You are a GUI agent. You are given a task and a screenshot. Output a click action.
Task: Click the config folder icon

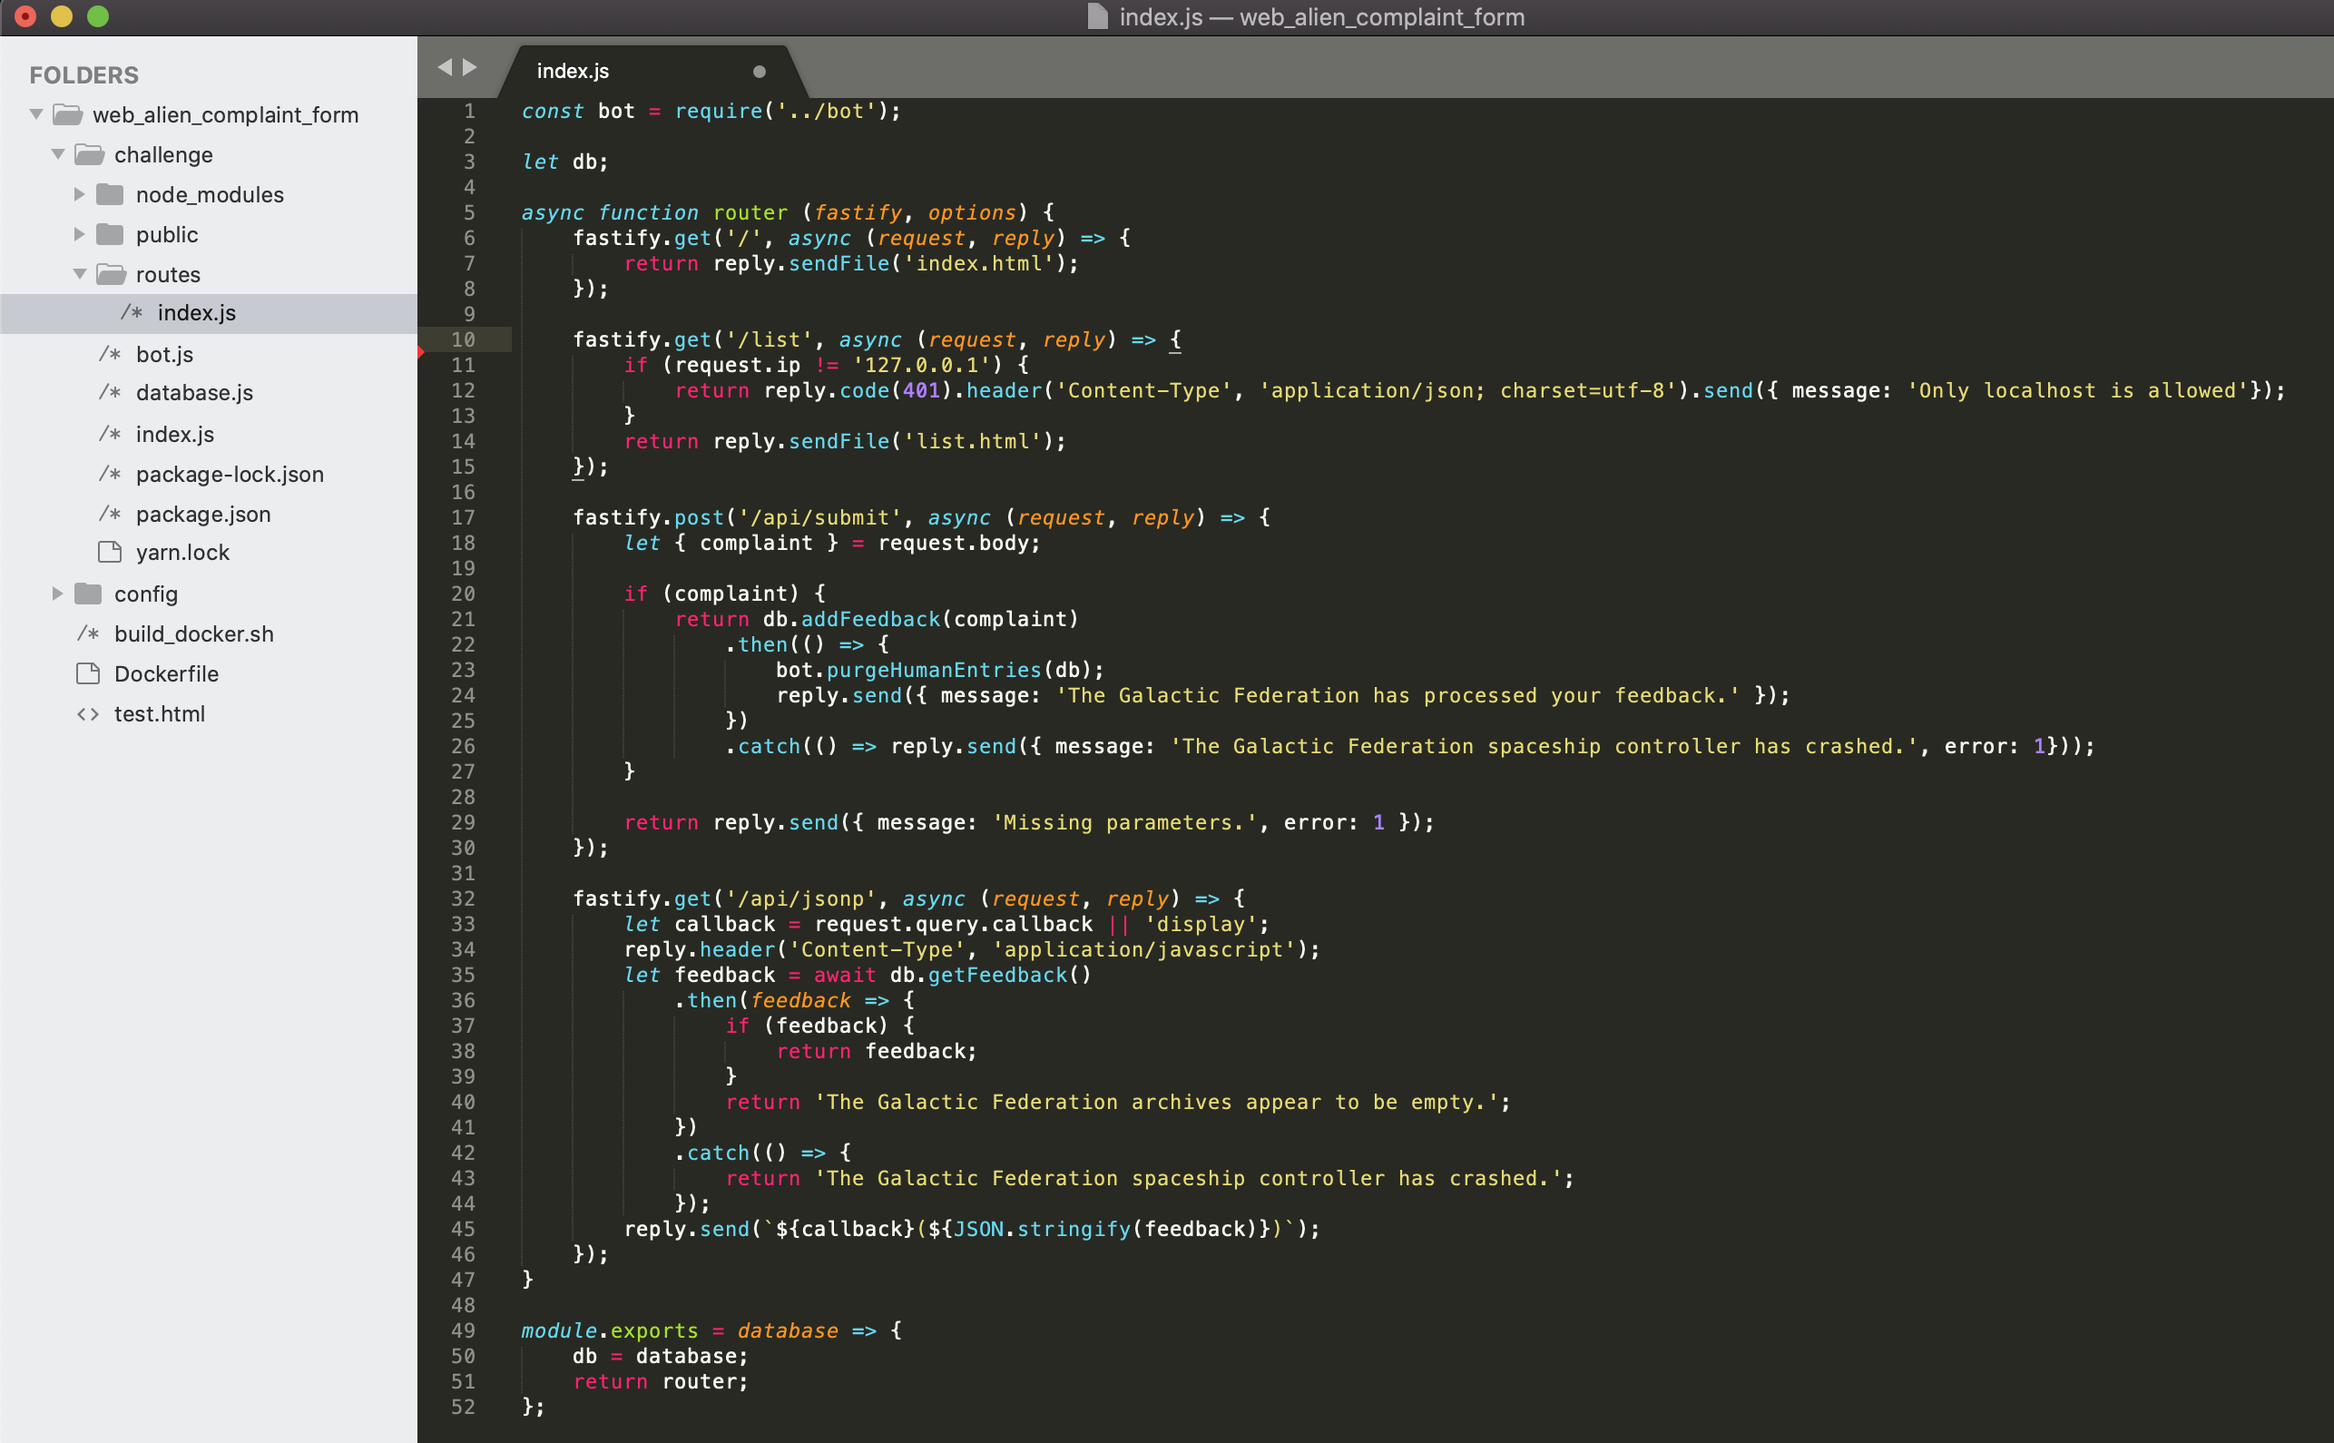[x=89, y=594]
